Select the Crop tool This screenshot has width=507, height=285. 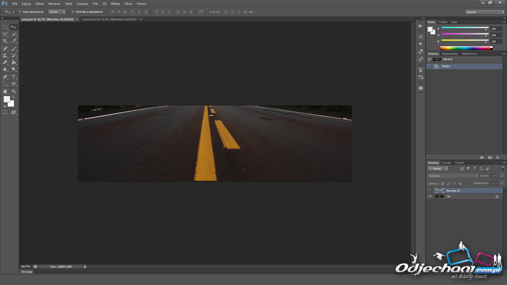pos(5,41)
